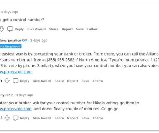
Task: Share the last comment about broker
Action: (x=59, y=118)
